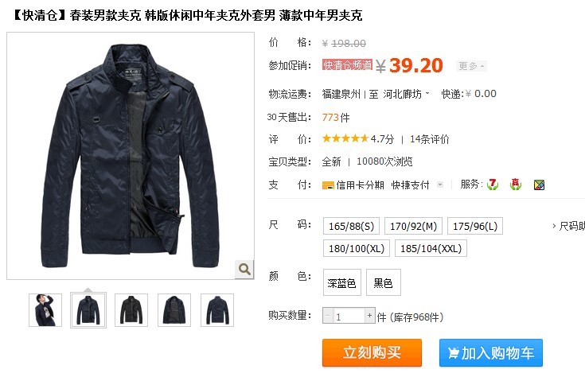Screen dimensions: 585x377
Task: Select the model-wearing-jacket thumbnail
Action: [x=45, y=310]
